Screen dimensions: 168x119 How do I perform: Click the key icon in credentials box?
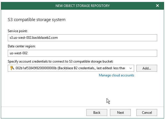tap(12, 68)
